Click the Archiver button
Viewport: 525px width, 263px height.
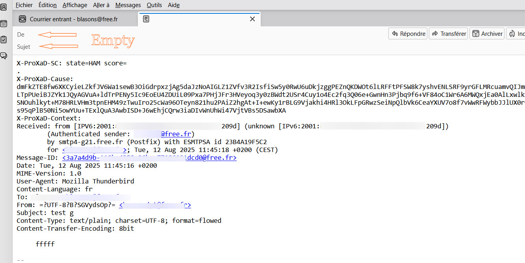[x=487, y=34]
